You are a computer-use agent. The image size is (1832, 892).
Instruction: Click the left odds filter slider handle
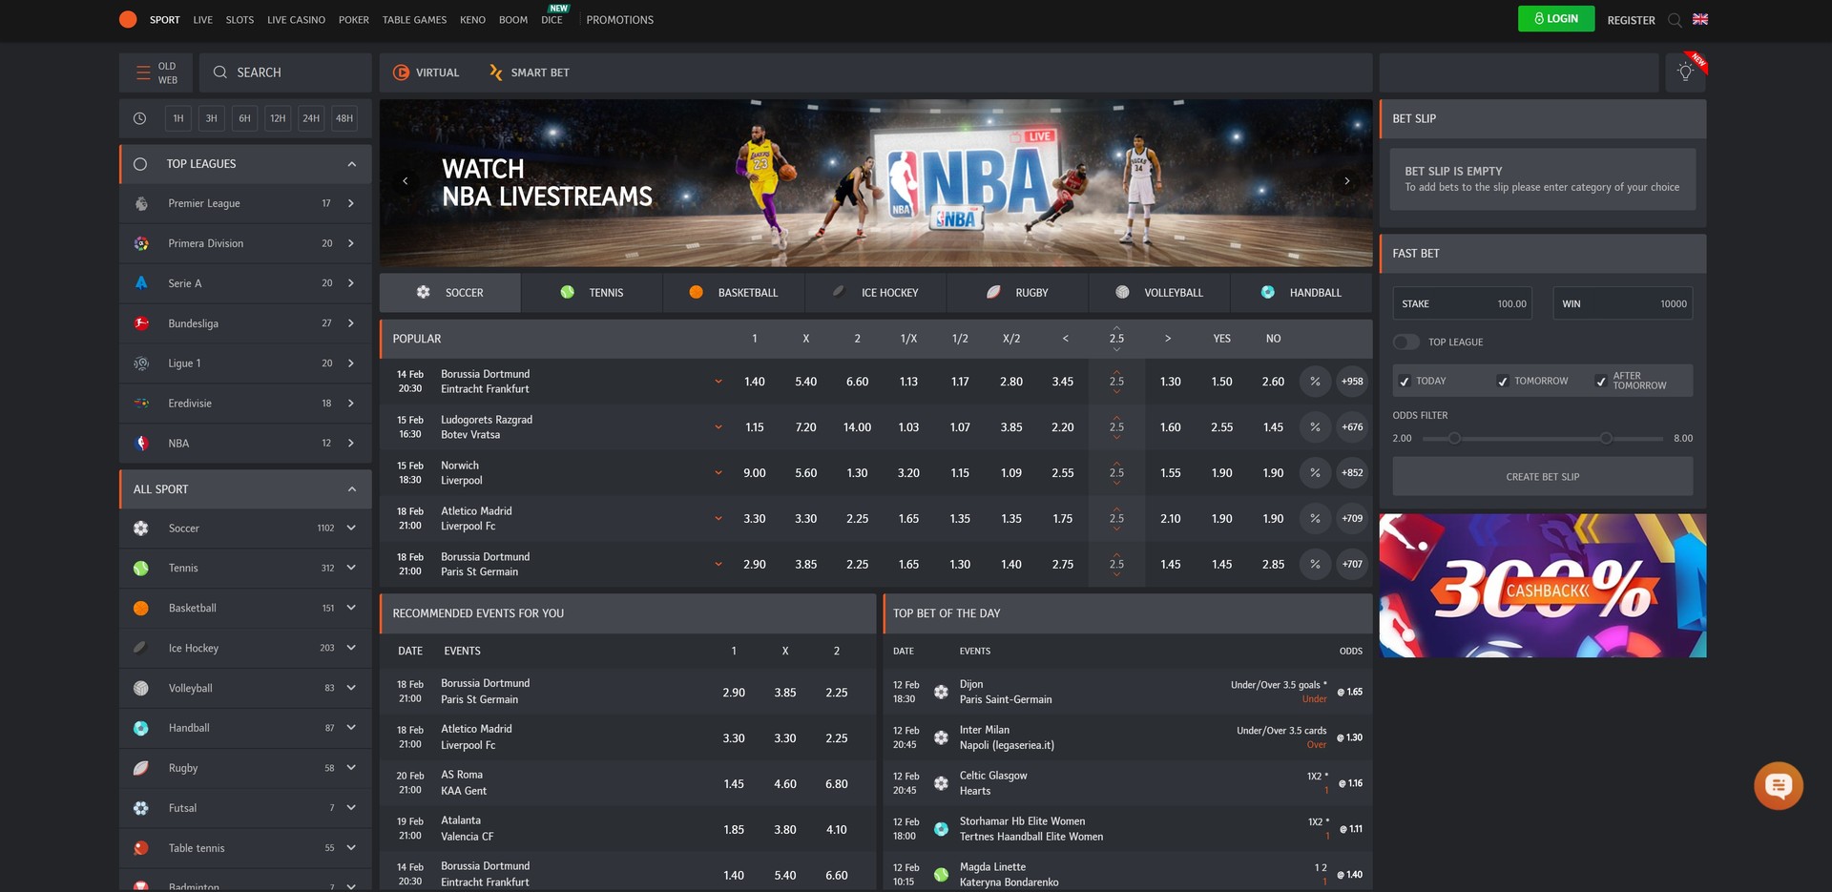[x=1454, y=439]
